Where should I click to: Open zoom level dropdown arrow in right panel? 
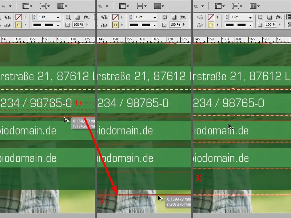tap(203, 6)
